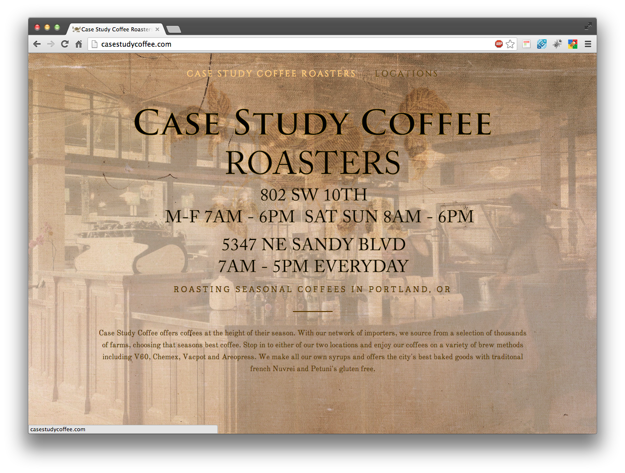The image size is (625, 473).
Task: Open the Firebug bug extension
Action: pos(557,44)
